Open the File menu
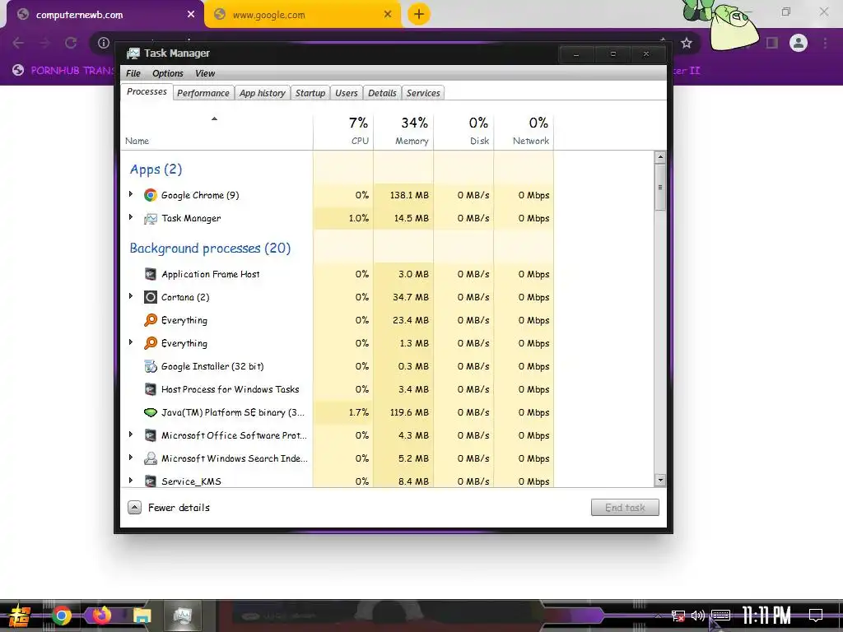The height and width of the screenshot is (632, 843). [133, 73]
